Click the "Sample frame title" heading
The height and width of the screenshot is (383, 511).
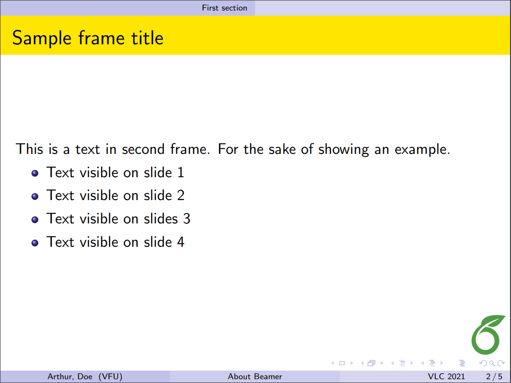point(88,38)
